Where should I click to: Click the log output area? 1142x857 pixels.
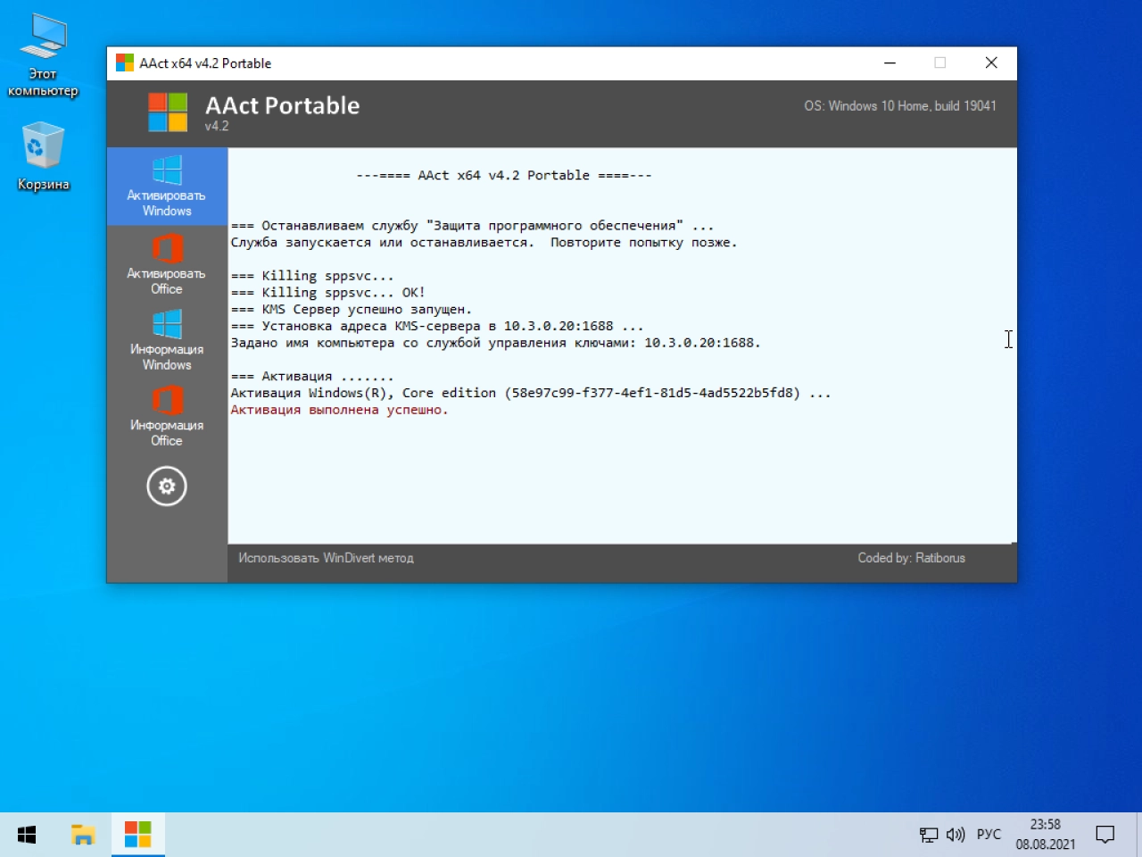click(622, 345)
